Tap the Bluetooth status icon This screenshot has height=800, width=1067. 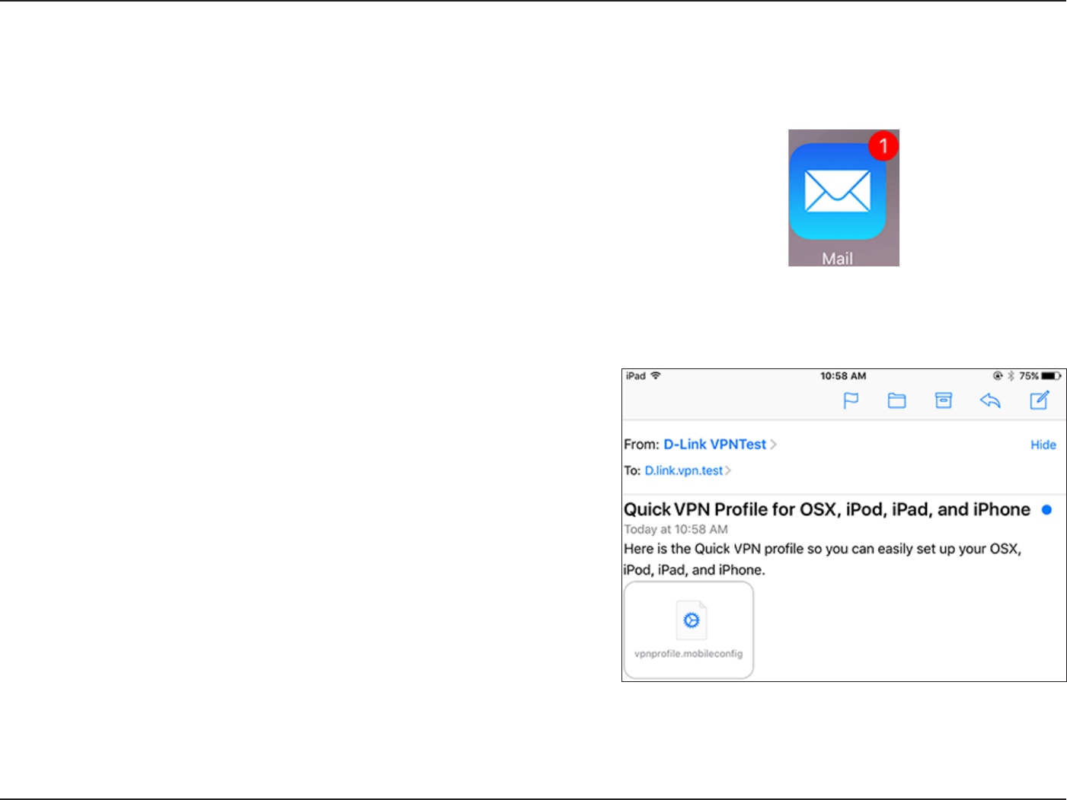click(1011, 376)
